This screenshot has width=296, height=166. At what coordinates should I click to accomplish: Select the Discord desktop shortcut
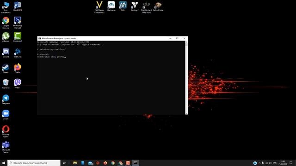(x=6, y=53)
